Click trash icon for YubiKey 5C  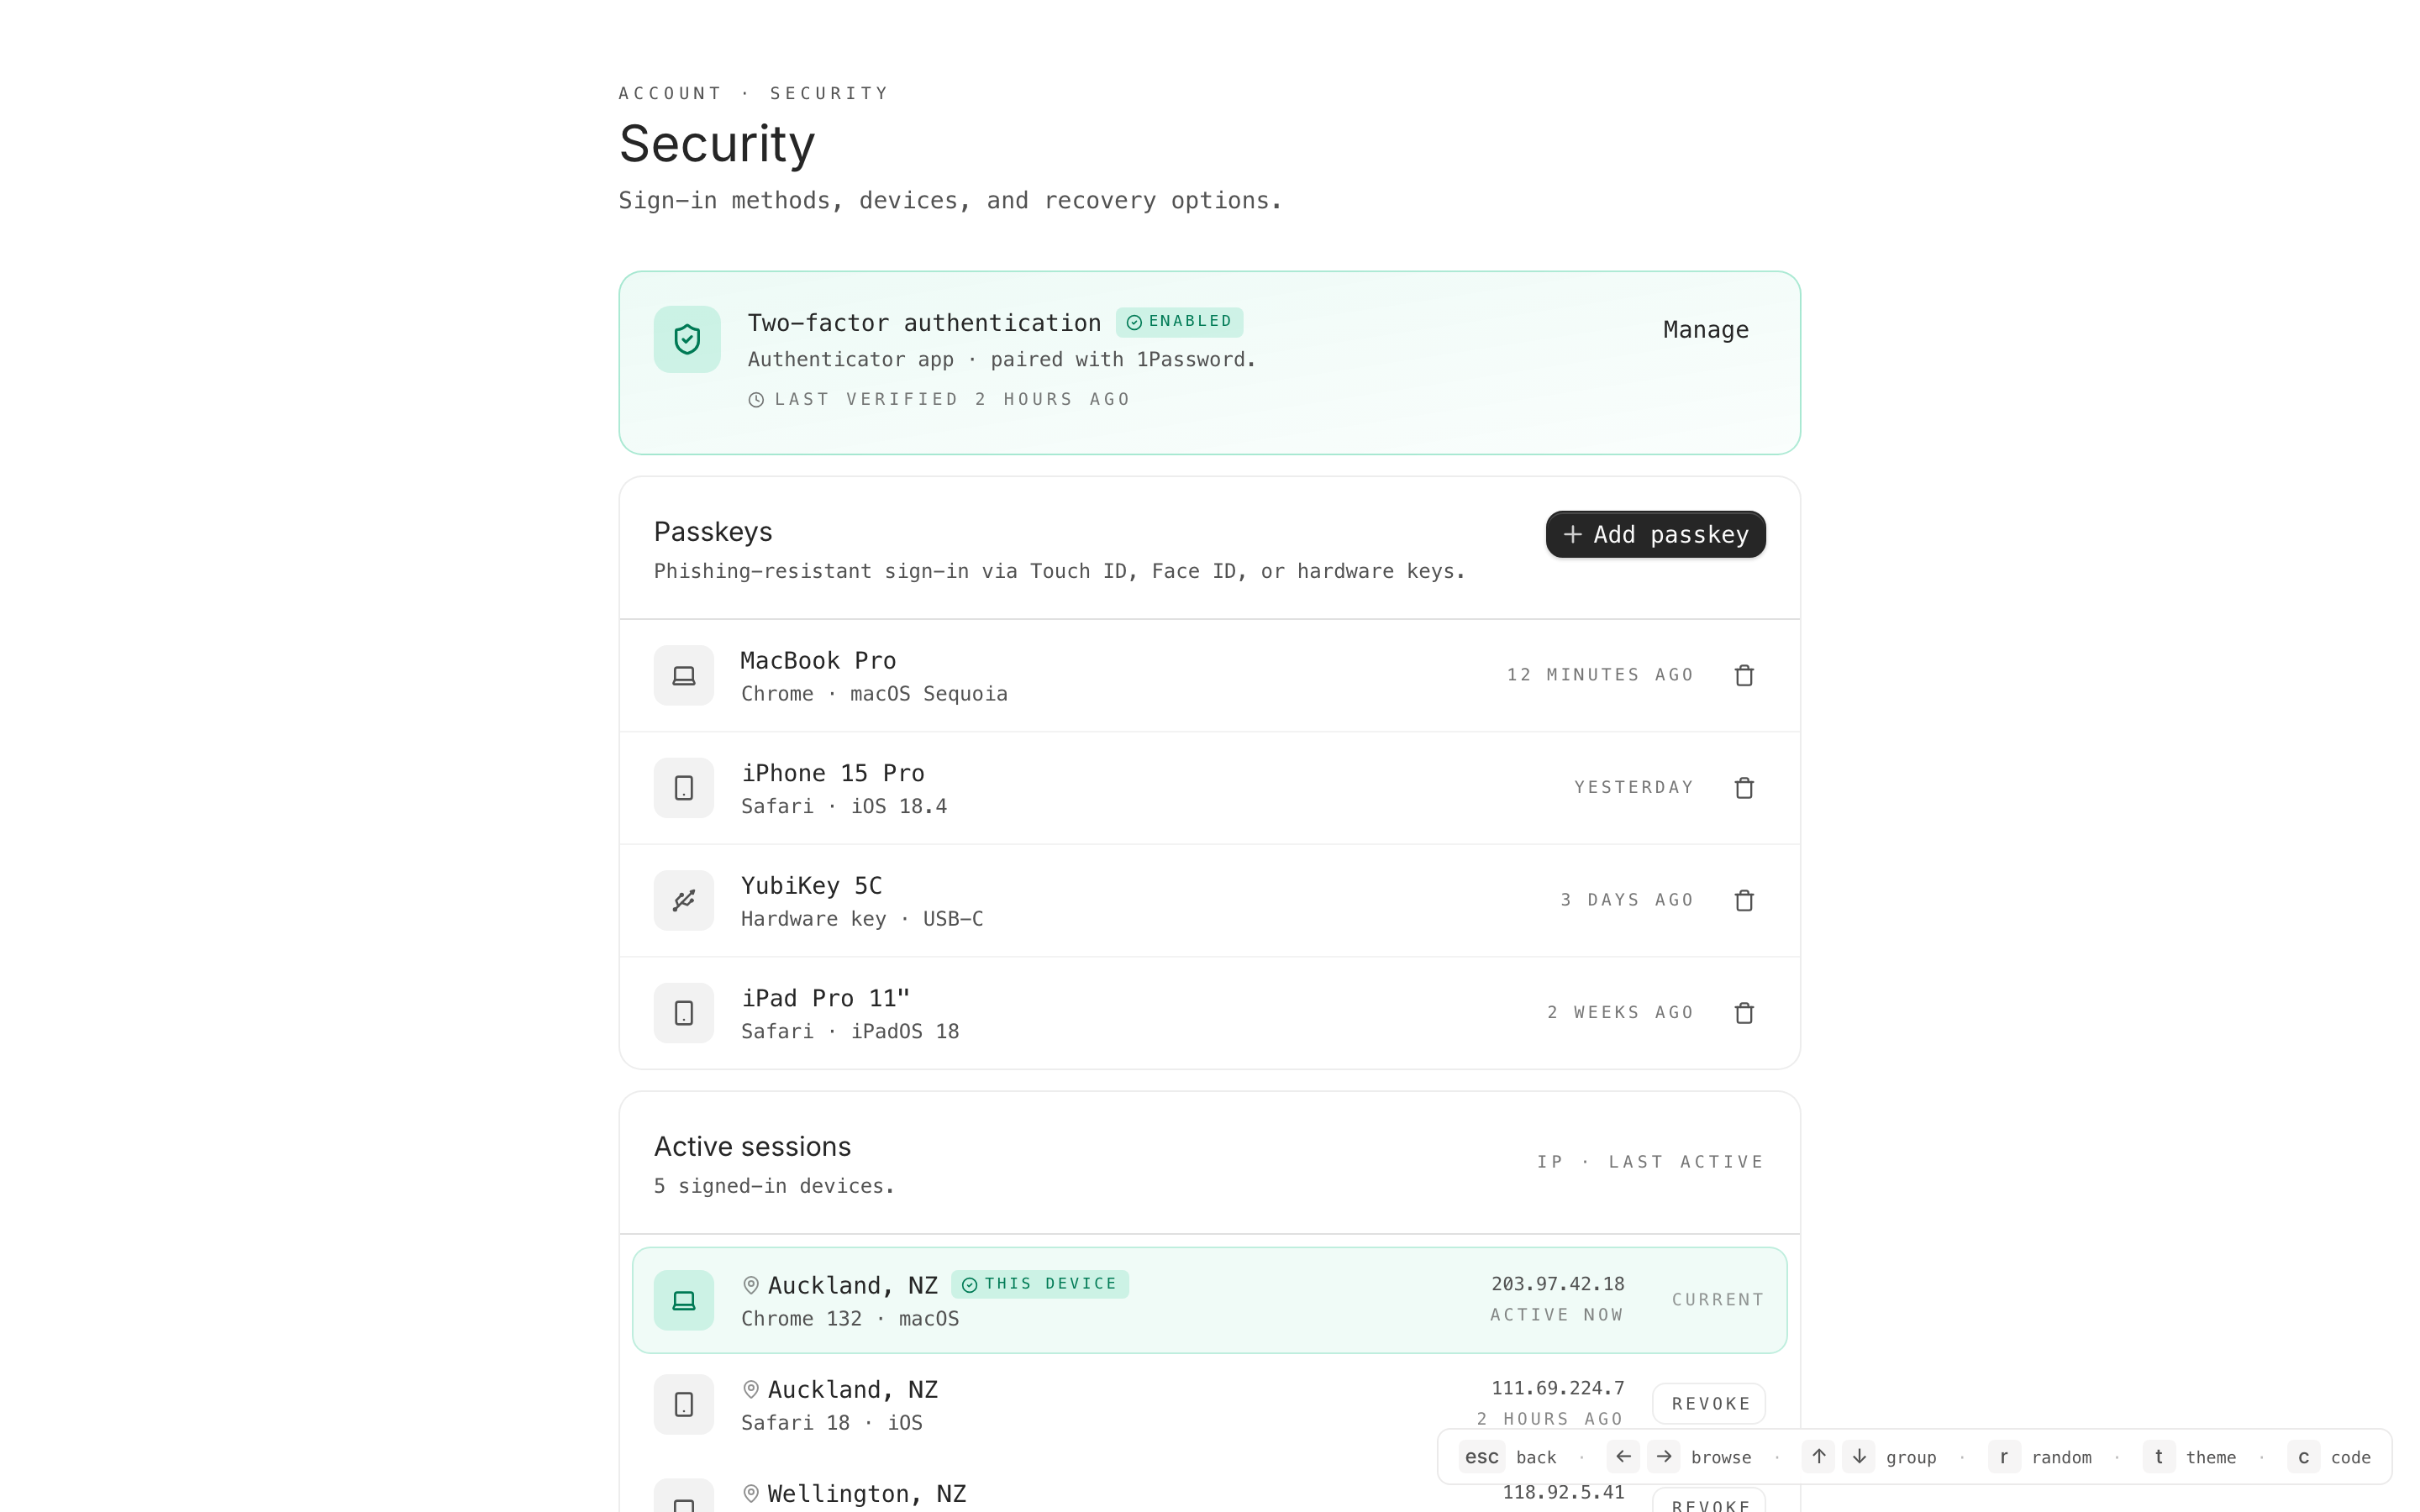1744,900
